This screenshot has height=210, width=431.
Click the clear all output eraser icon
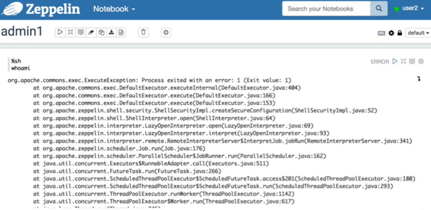[91, 32]
